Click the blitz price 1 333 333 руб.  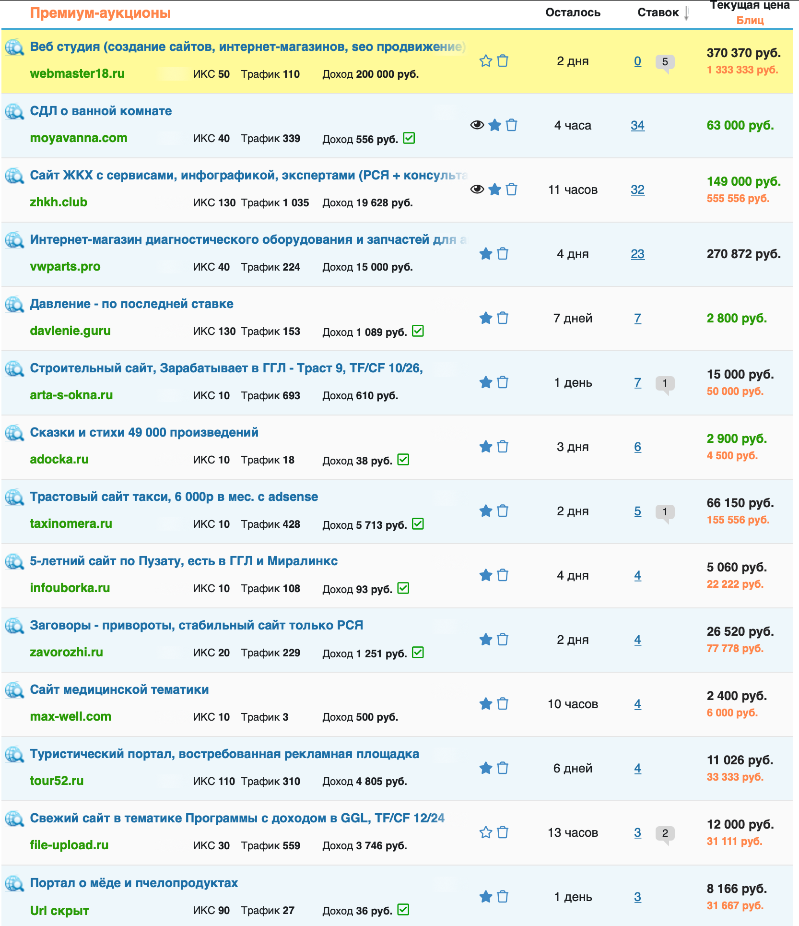click(x=742, y=70)
